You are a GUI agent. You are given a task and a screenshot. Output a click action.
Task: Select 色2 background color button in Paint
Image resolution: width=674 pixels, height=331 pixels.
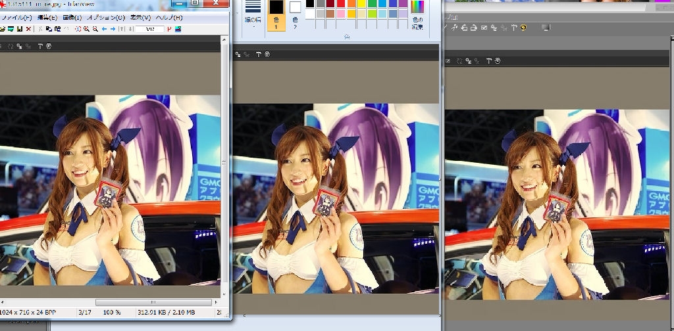point(295,16)
